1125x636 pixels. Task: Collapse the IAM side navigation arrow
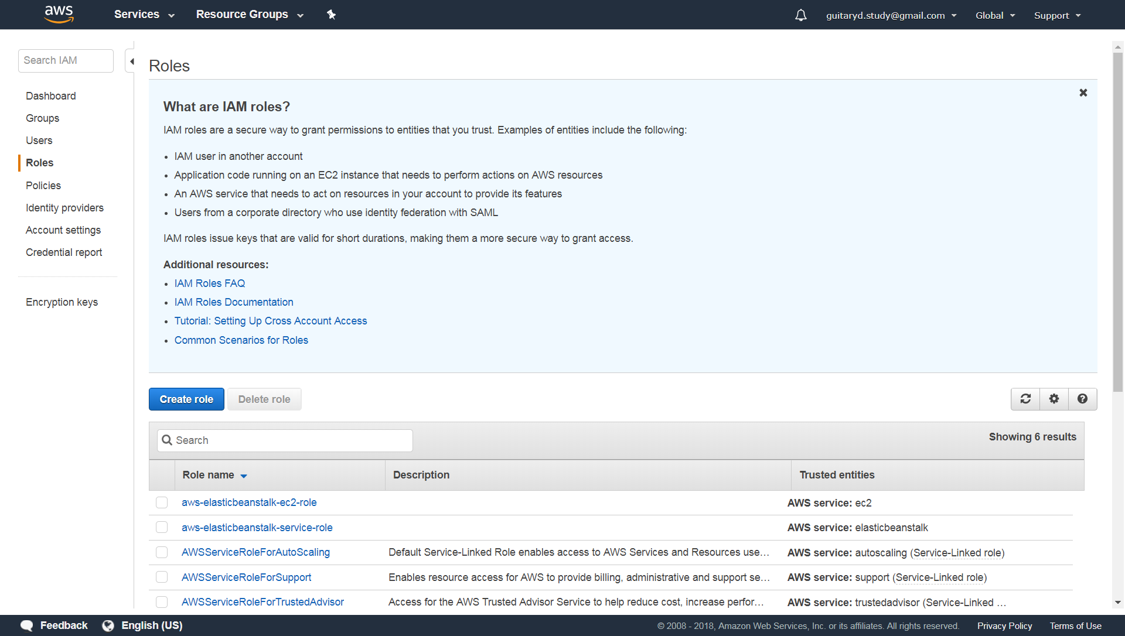point(131,61)
